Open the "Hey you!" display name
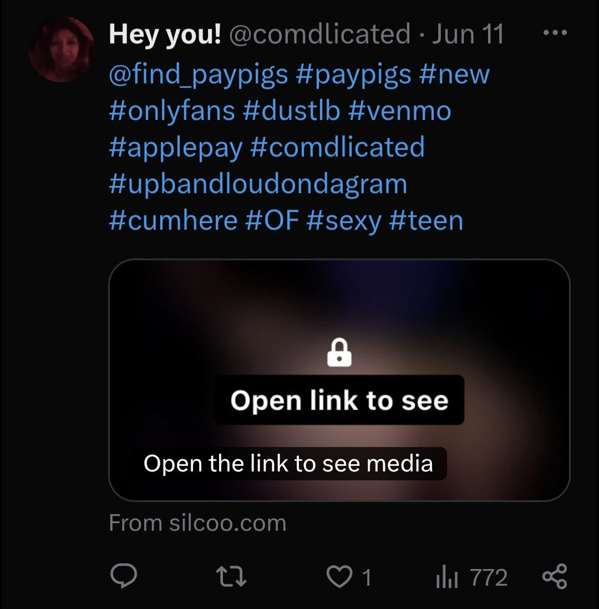This screenshot has height=609, width=599. pos(165,34)
